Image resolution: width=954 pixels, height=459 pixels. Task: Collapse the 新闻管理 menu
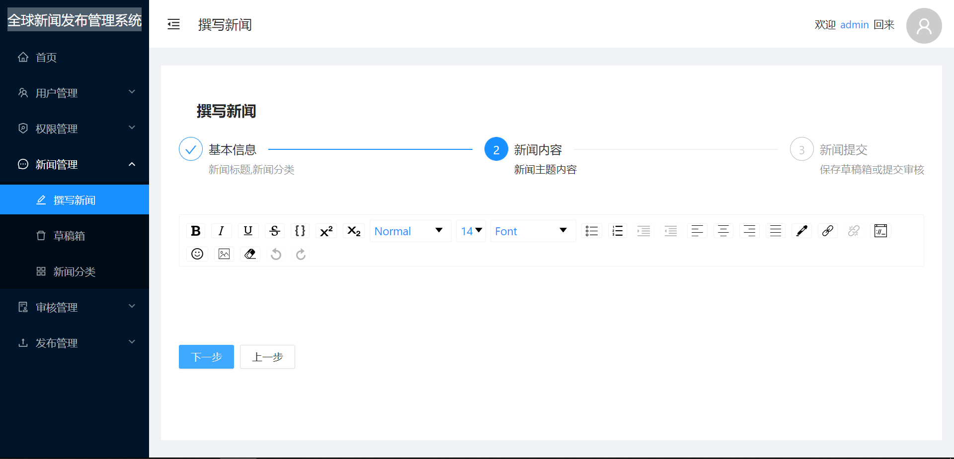pos(75,165)
